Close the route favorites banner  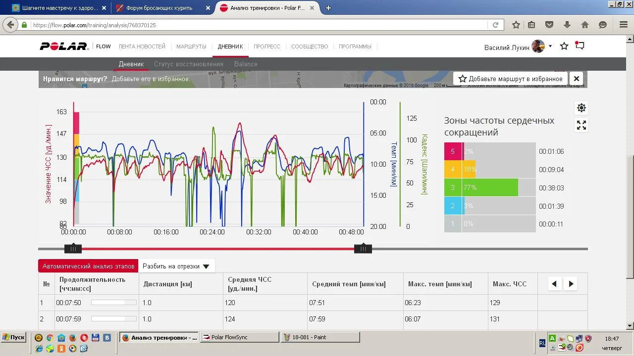point(577,79)
